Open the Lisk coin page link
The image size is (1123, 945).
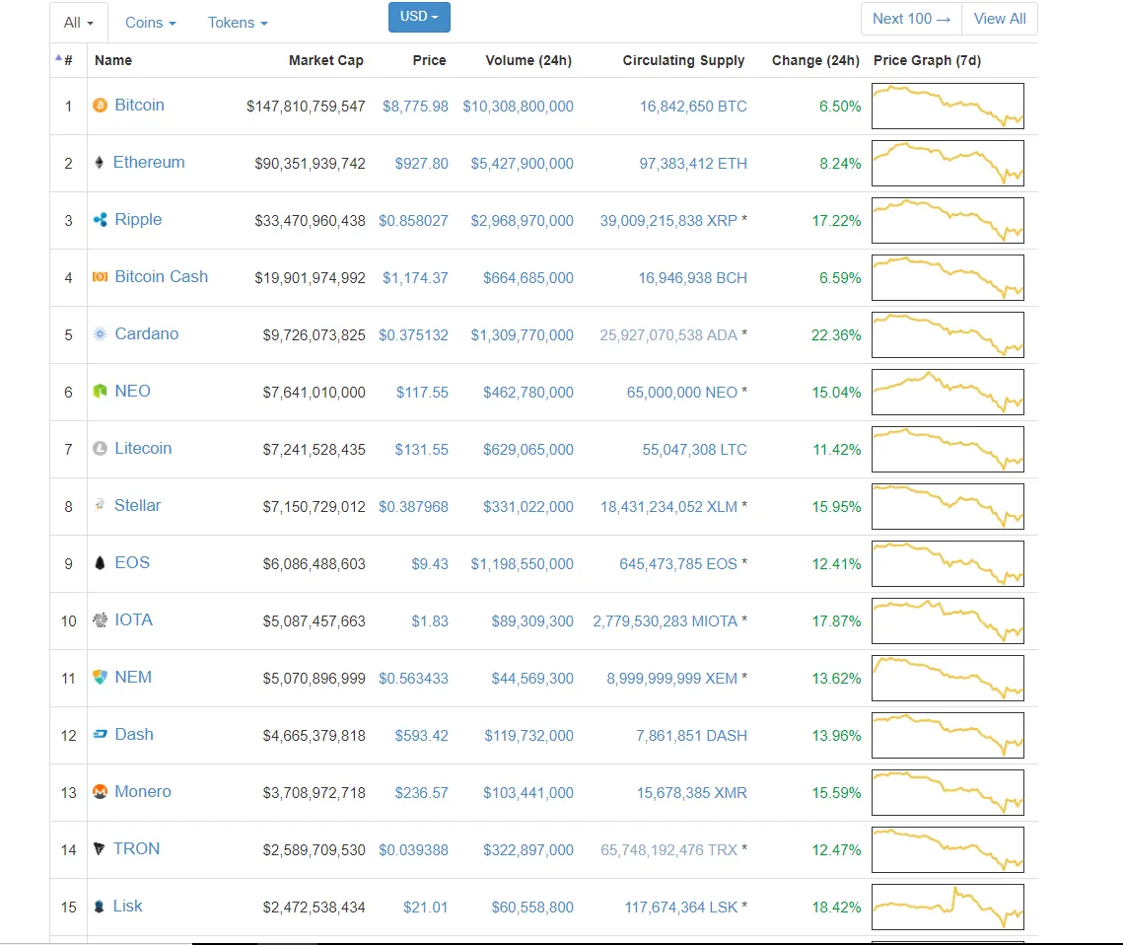coord(127,907)
